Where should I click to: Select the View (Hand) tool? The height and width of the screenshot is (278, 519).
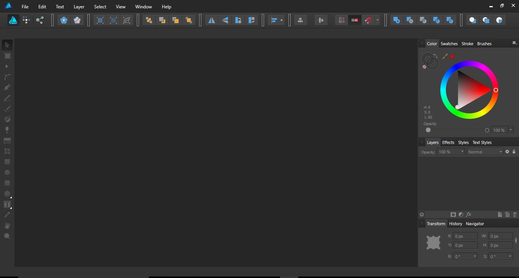tap(7, 225)
